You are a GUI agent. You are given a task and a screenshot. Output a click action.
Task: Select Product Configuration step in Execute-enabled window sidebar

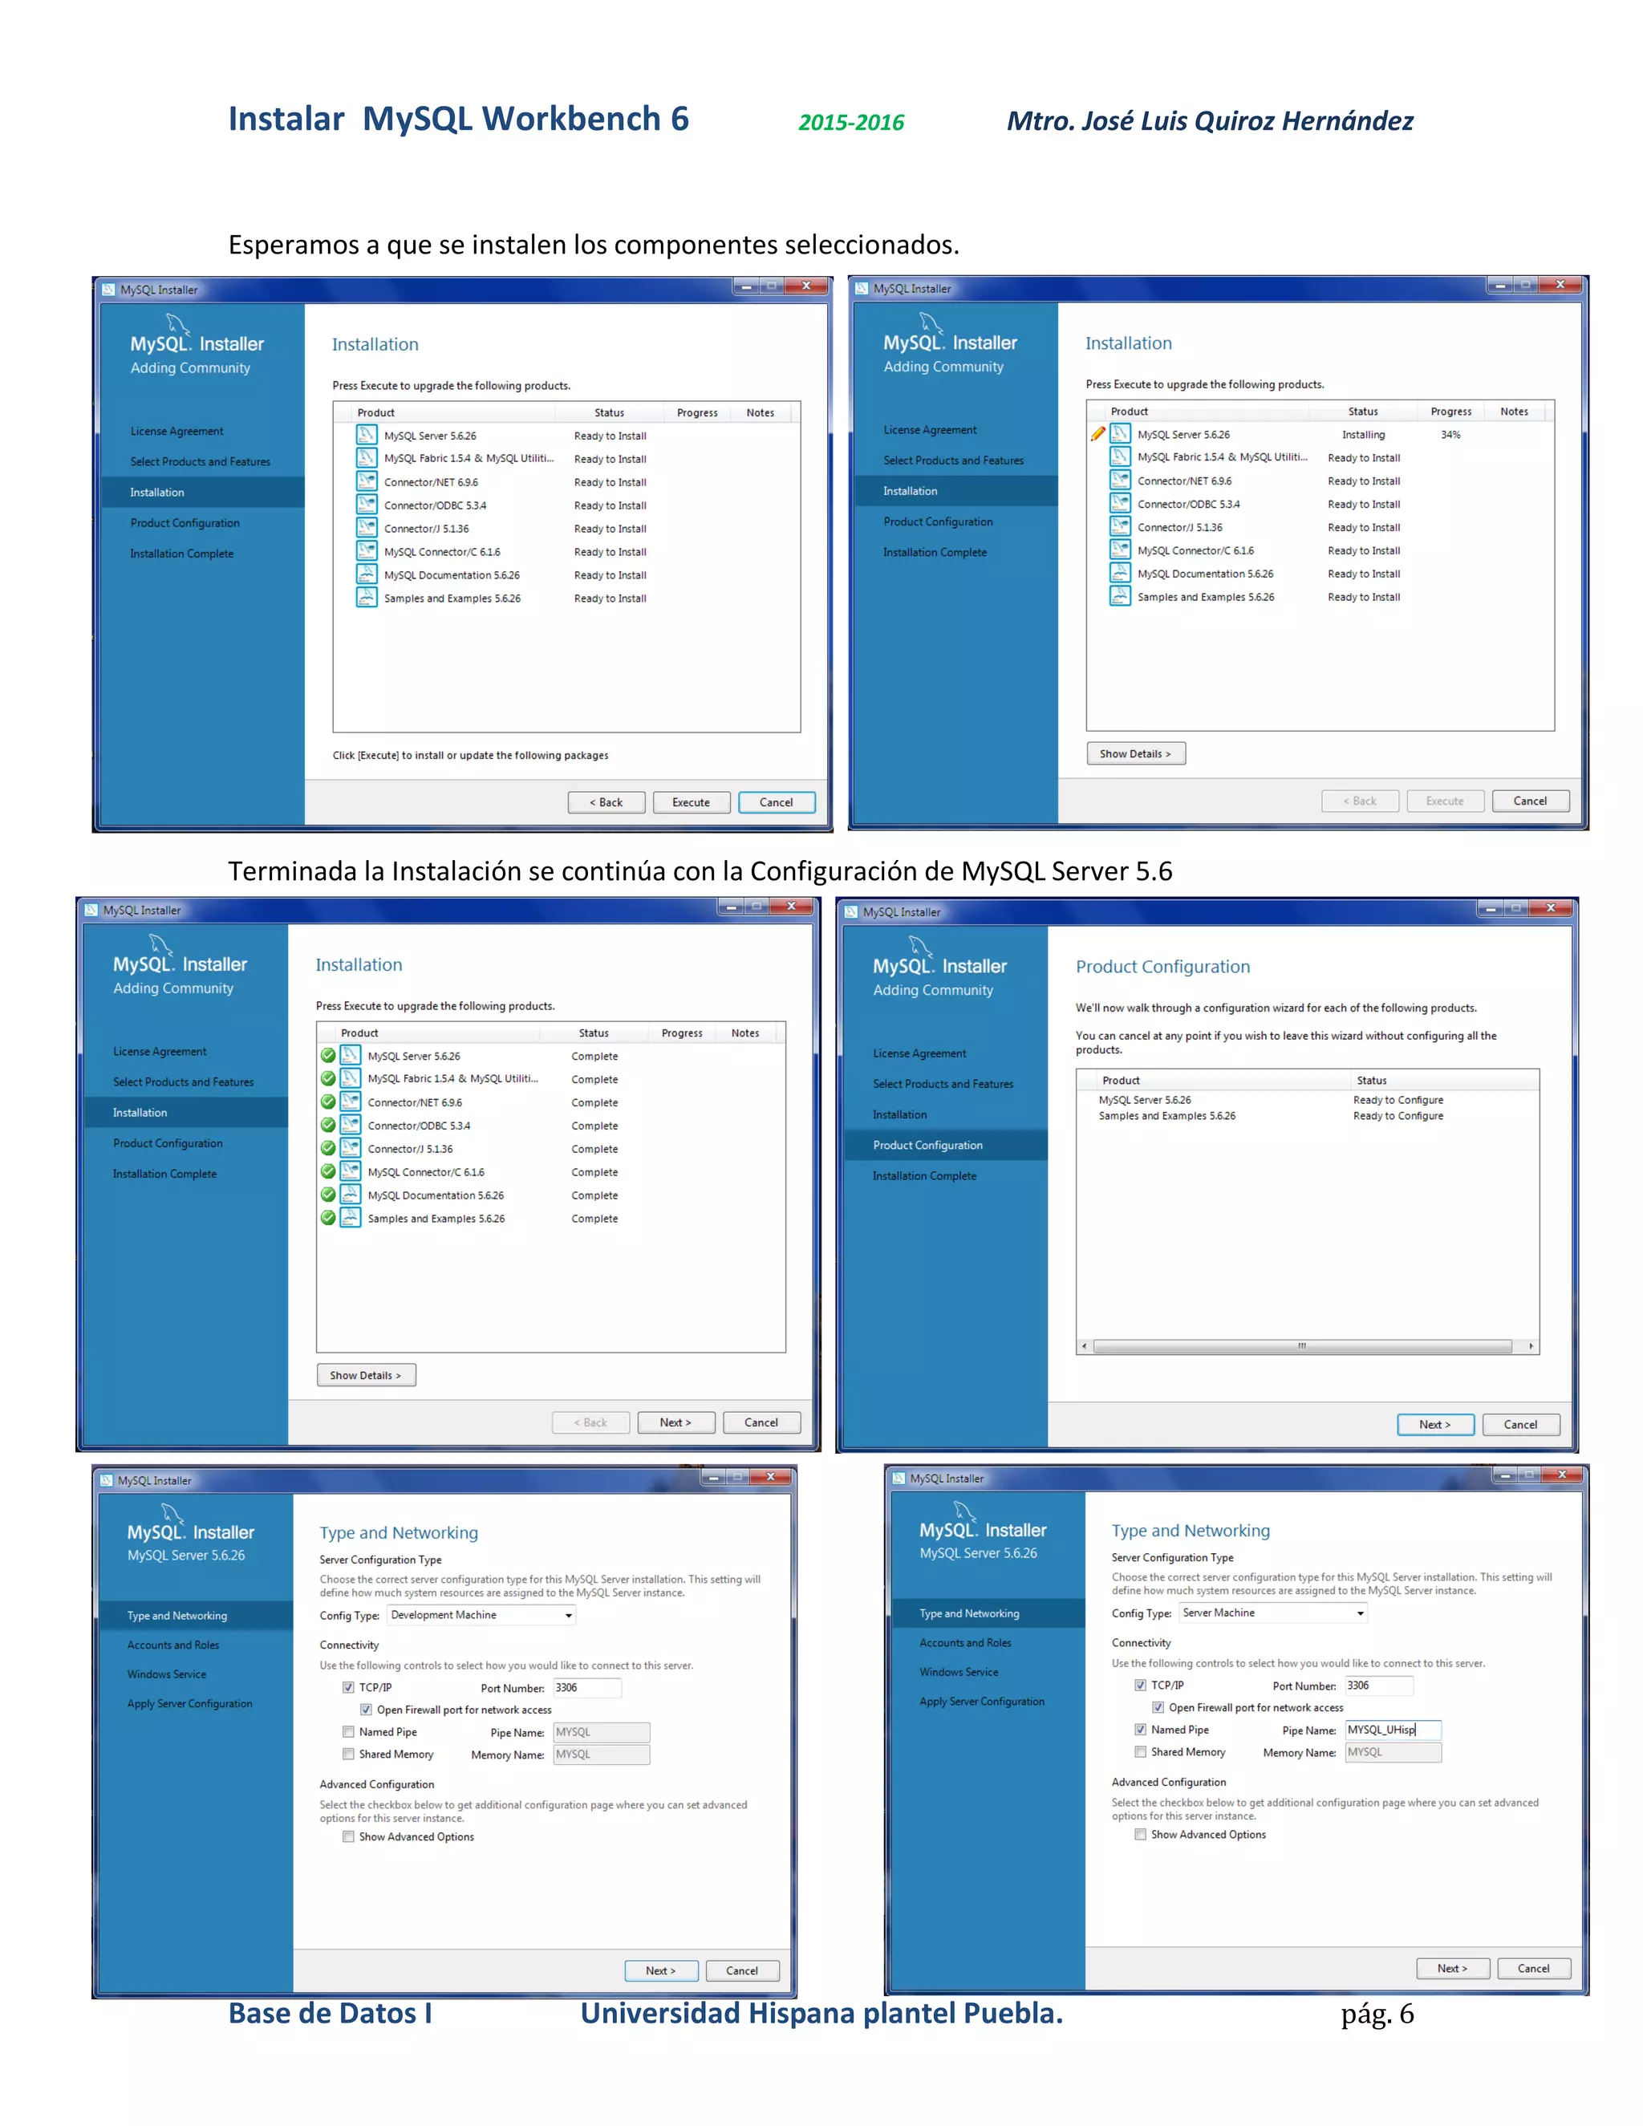click(185, 524)
